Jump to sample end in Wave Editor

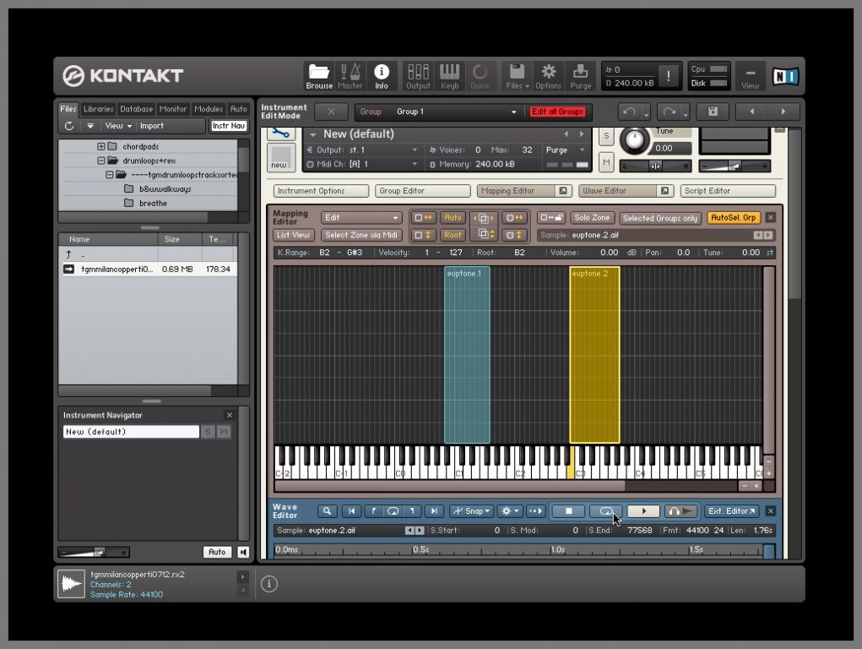pyautogui.click(x=434, y=511)
